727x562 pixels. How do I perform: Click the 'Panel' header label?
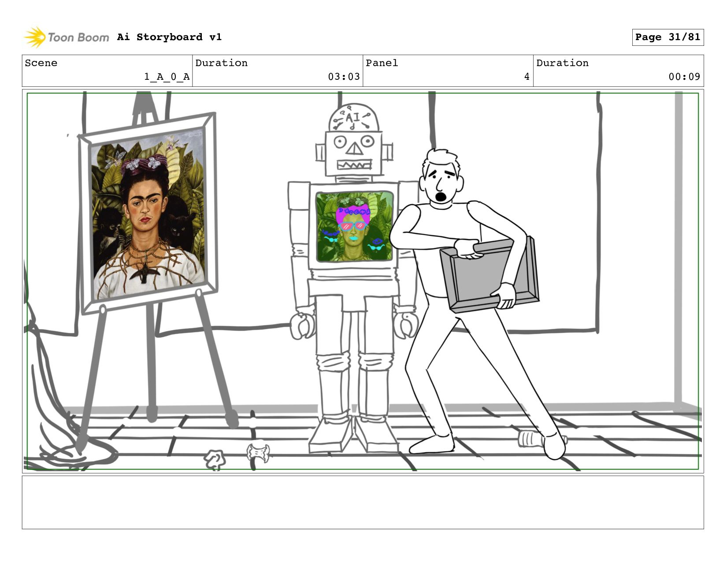pyautogui.click(x=382, y=63)
